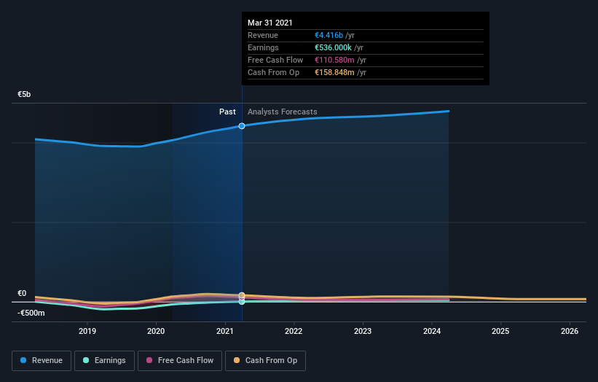This screenshot has width=598, height=382.
Task: Select the 2025 x-axis label
Action: (500, 331)
